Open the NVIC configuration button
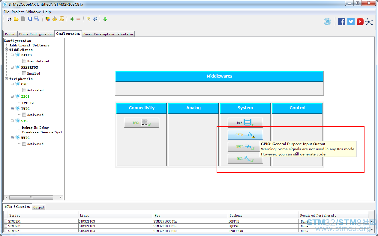 245,147
